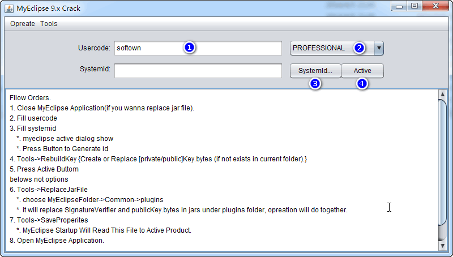
Task: Click into the empty SystemId text field
Action: [x=198, y=71]
